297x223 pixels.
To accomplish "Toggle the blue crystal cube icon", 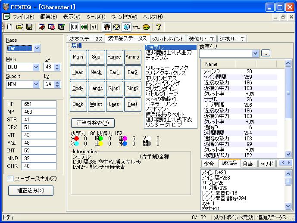I will coord(127,27).
